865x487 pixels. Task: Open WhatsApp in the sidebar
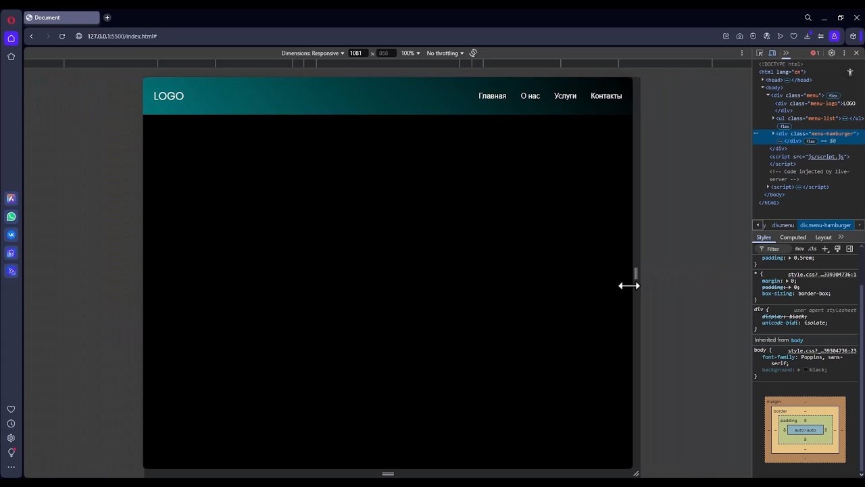coord(11,217)
